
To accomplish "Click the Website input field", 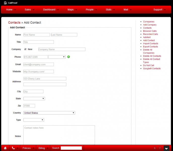I will [x=39, y=71].
